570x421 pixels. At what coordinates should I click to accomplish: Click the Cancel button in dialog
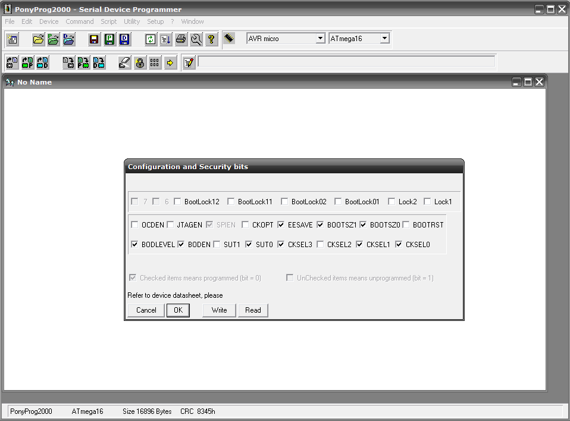146,310
